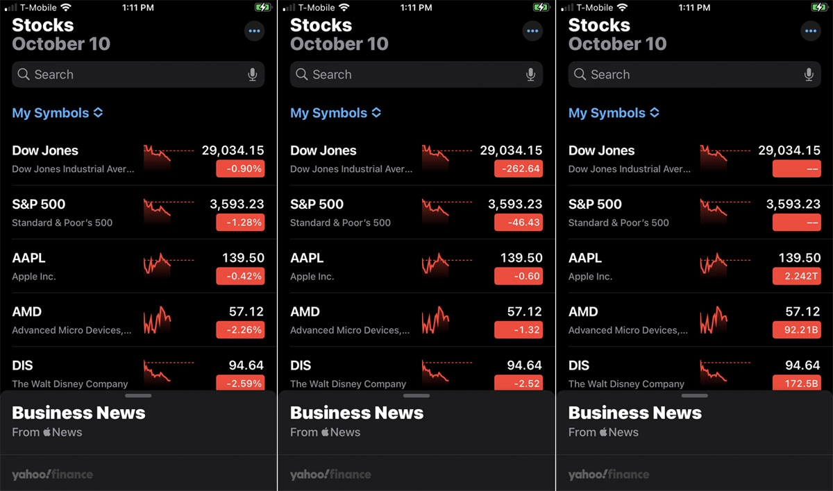Open the Apple Inc. stock entry
The height and width of the screenshot is (491, 833).
point(69,266)
